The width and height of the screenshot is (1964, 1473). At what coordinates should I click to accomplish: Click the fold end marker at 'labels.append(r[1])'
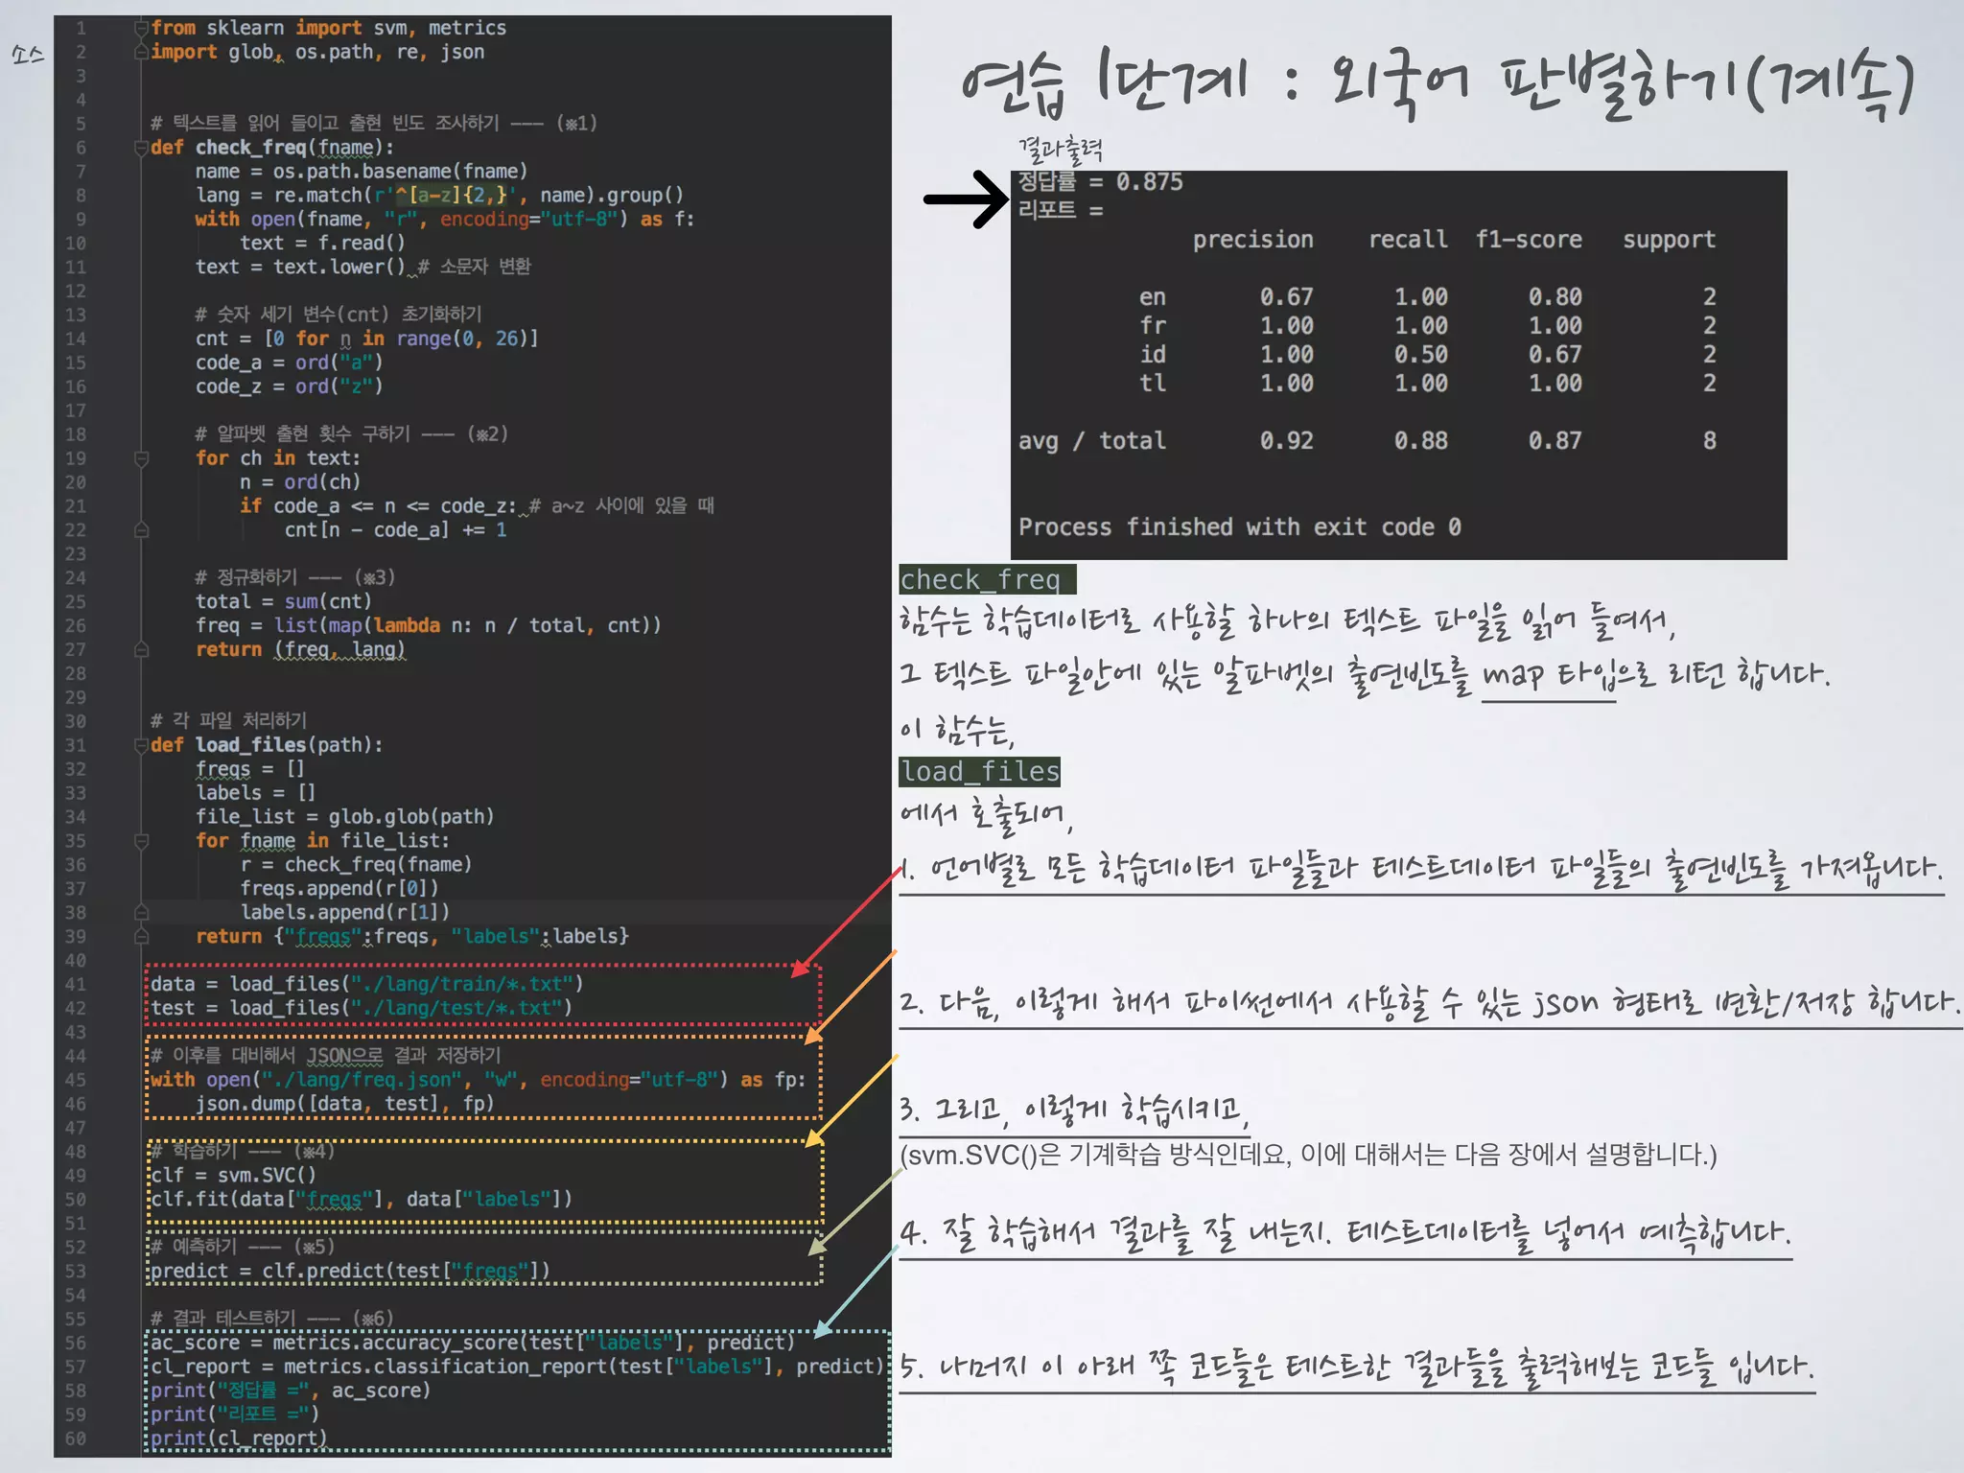(142, 912)
